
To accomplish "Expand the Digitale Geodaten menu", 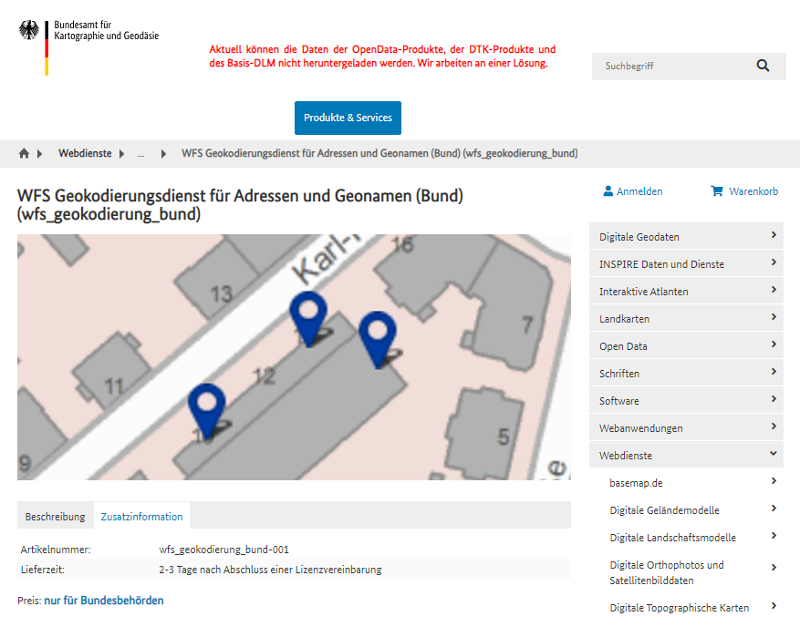I will (774, 235).
